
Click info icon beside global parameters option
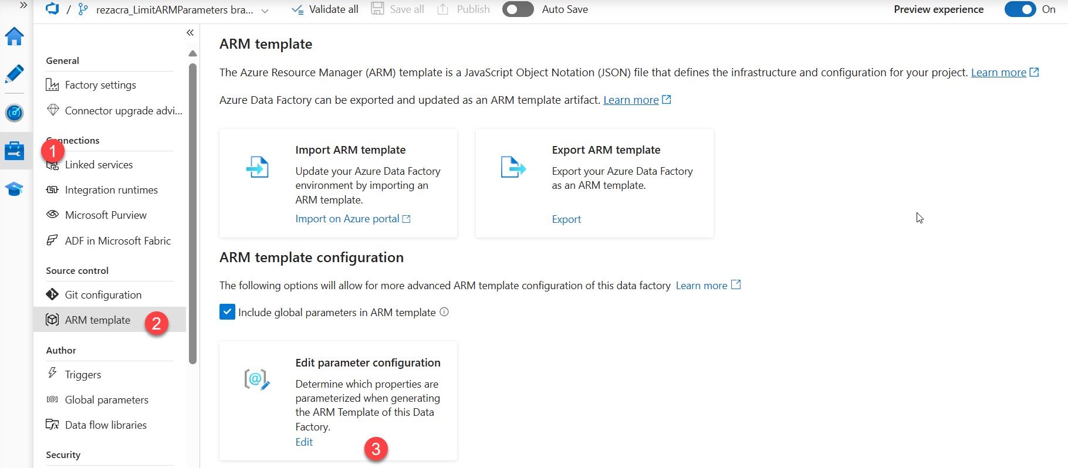point(444,312)
